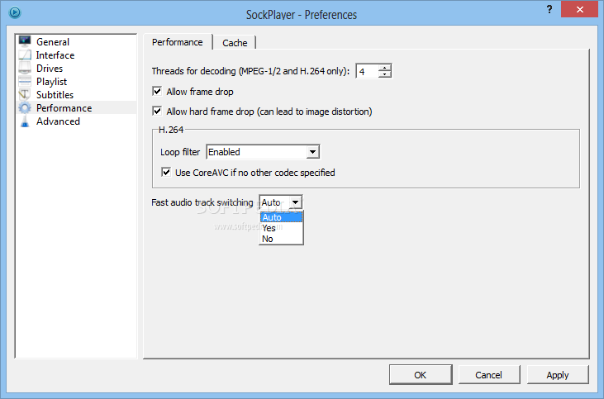Image resolution: width=604 pixels, height=399 pixels.
Task: Choose No for fast audio track switching
Action: 281,239
